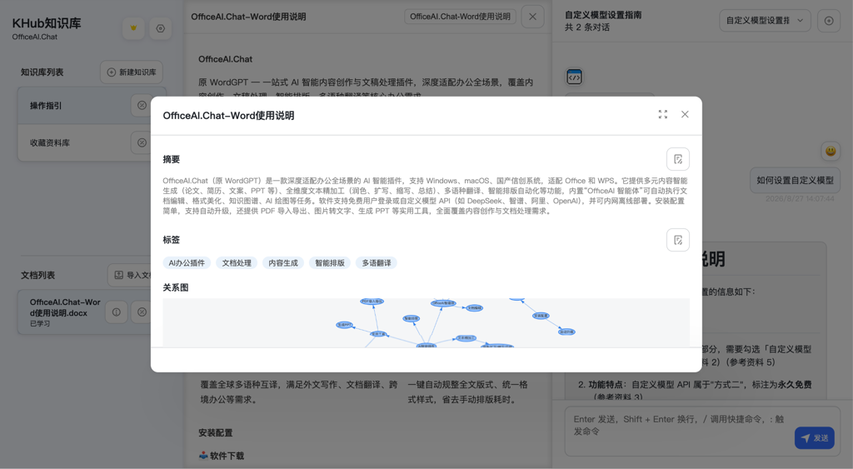Click the 新建知识库 button
Viewport: 853px width, 469px height.
pos(132,72)
